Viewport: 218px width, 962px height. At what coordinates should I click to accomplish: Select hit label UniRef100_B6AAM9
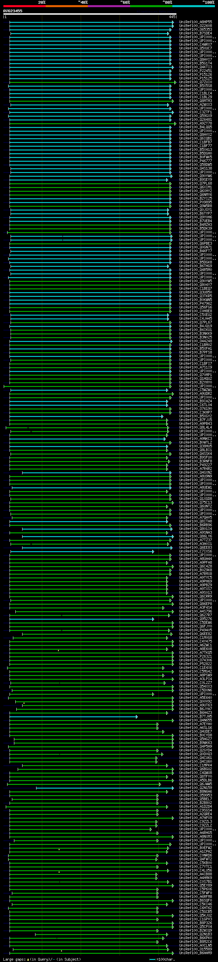196,953
